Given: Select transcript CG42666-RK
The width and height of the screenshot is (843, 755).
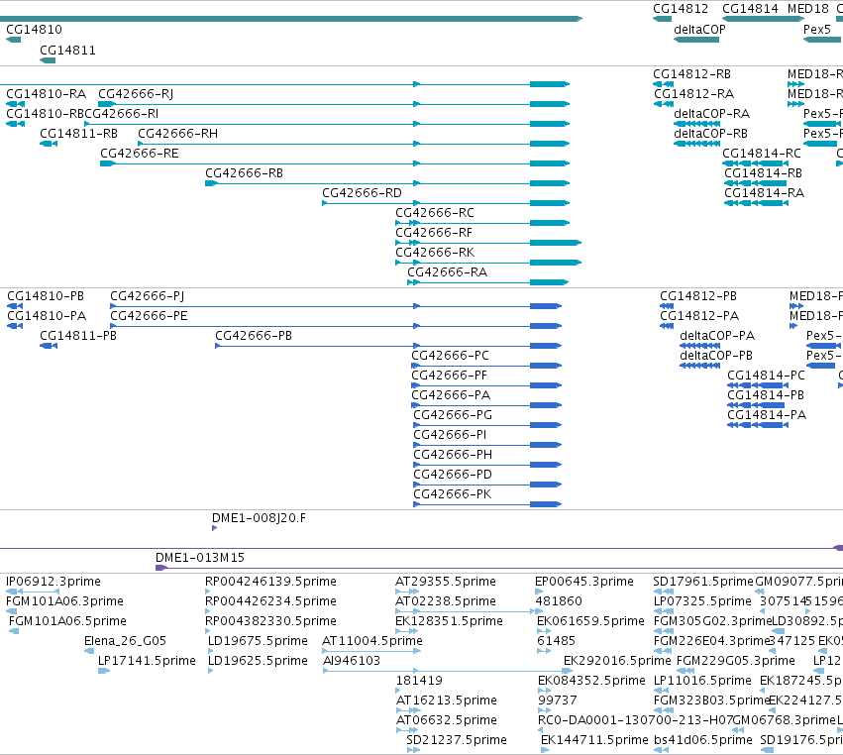Looking at the screenshot, I should [435, 254].
